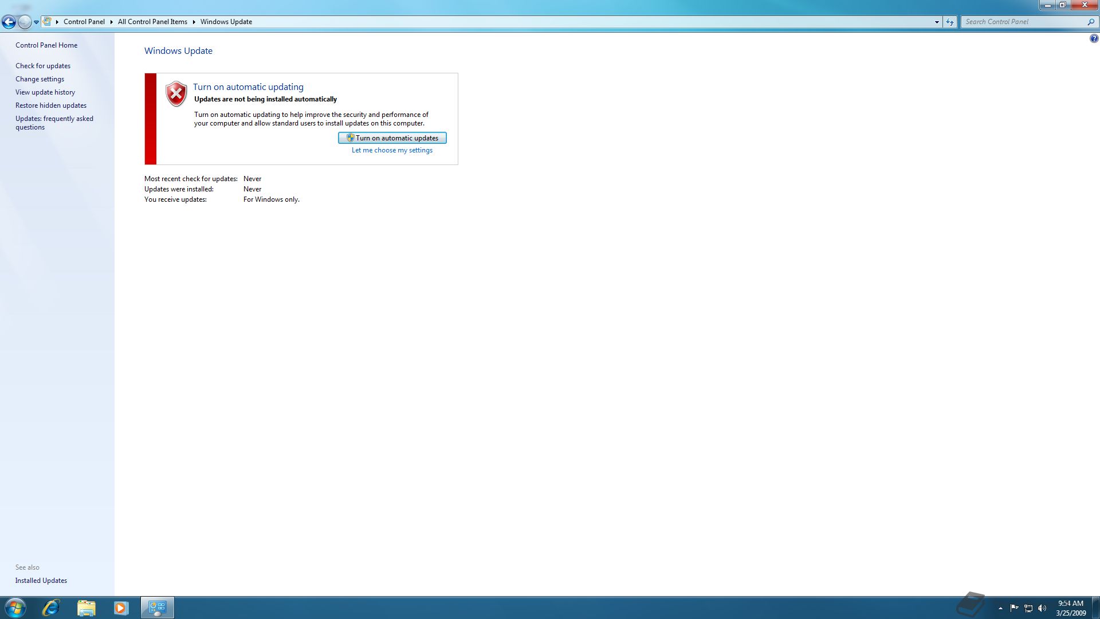Screen dimensions: 1100x619
Task: Click the Back navigation arrow
Action: point(9,22)
